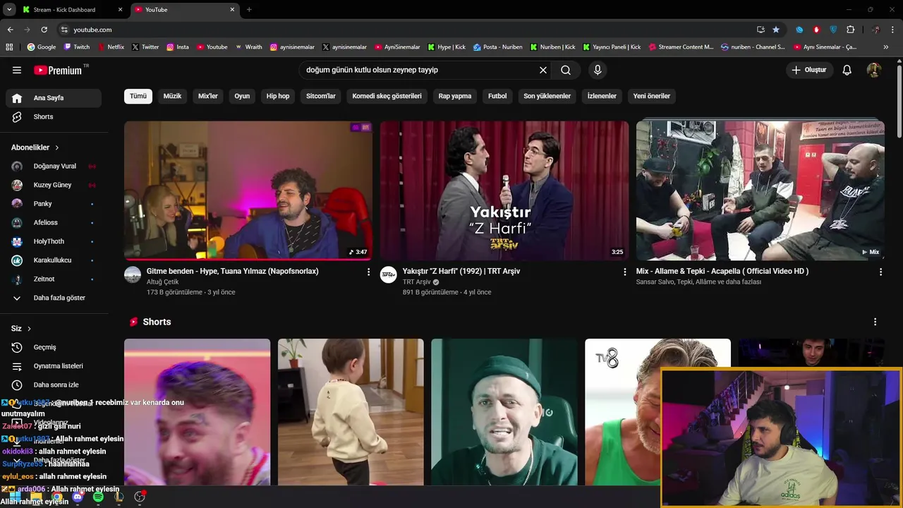Viewport: 903px width, 508px height.
Task: Open Daha sonra izle list
Action: click(x=54, y=385)
